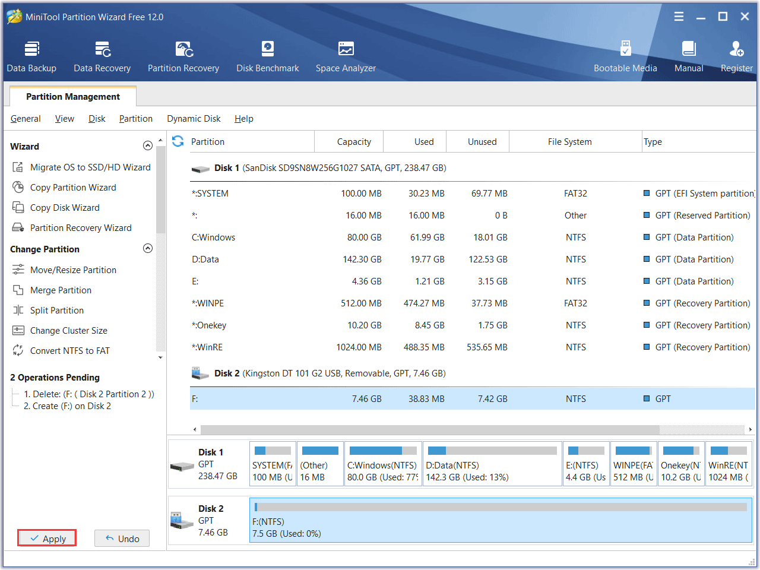Viewport: 760px width, 570px height.
Task: Open the Data Backup tool
Action: point(31,57)
